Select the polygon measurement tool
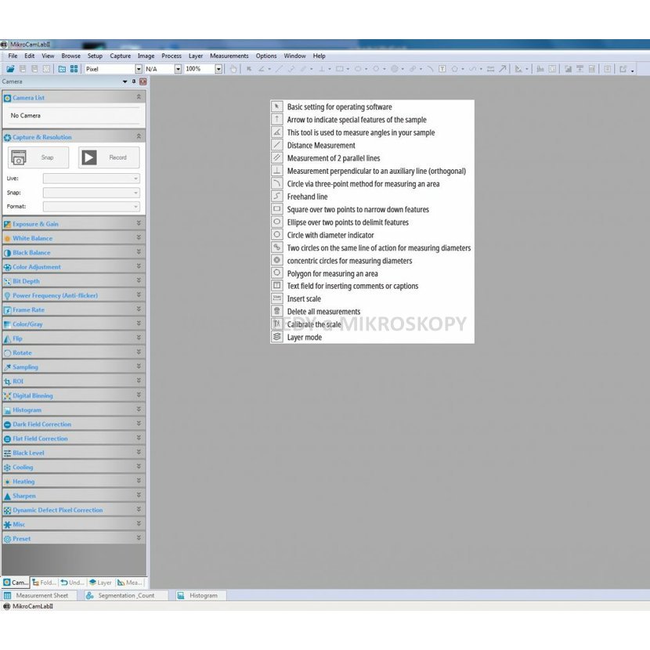This screenshot has height=650, width=650. (454, 69)
